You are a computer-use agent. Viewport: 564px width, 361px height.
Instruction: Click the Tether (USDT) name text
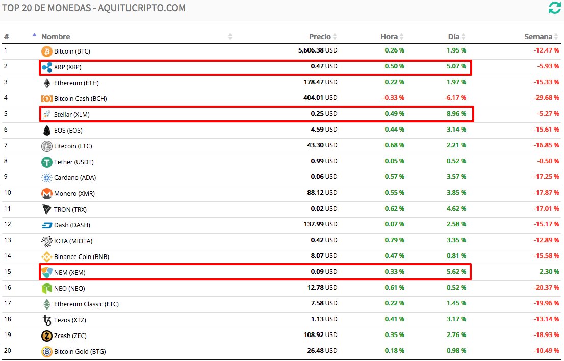[74, 162]
